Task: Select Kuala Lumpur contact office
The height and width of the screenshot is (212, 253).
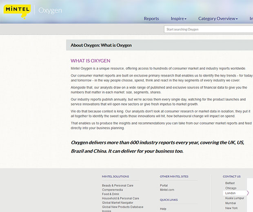Action: click(235, 198)
